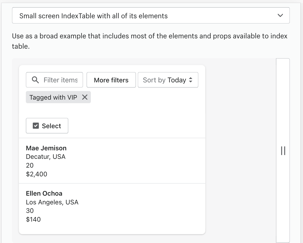Viewport: 303px width, 243px height.
Task: Open the Sort by Today dropdown
Action: (168, 80)
